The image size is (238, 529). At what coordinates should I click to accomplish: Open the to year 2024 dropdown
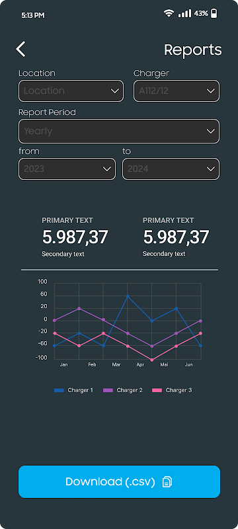pyautogui.click(x=171, y=169)
